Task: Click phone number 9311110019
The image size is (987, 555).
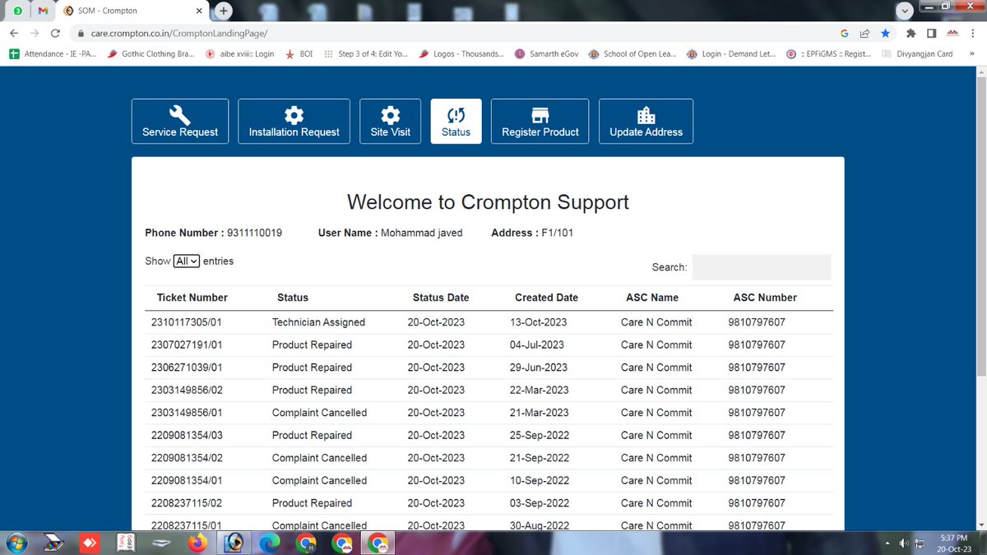Action: (254, 233)
